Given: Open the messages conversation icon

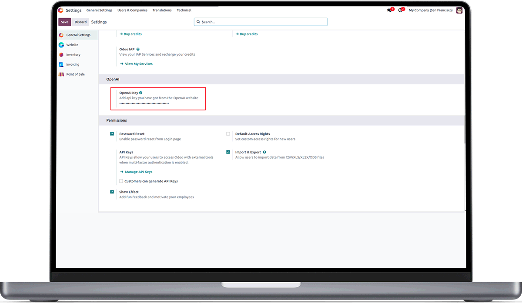Looking at the screenshot, I should (x=389, y=10).
